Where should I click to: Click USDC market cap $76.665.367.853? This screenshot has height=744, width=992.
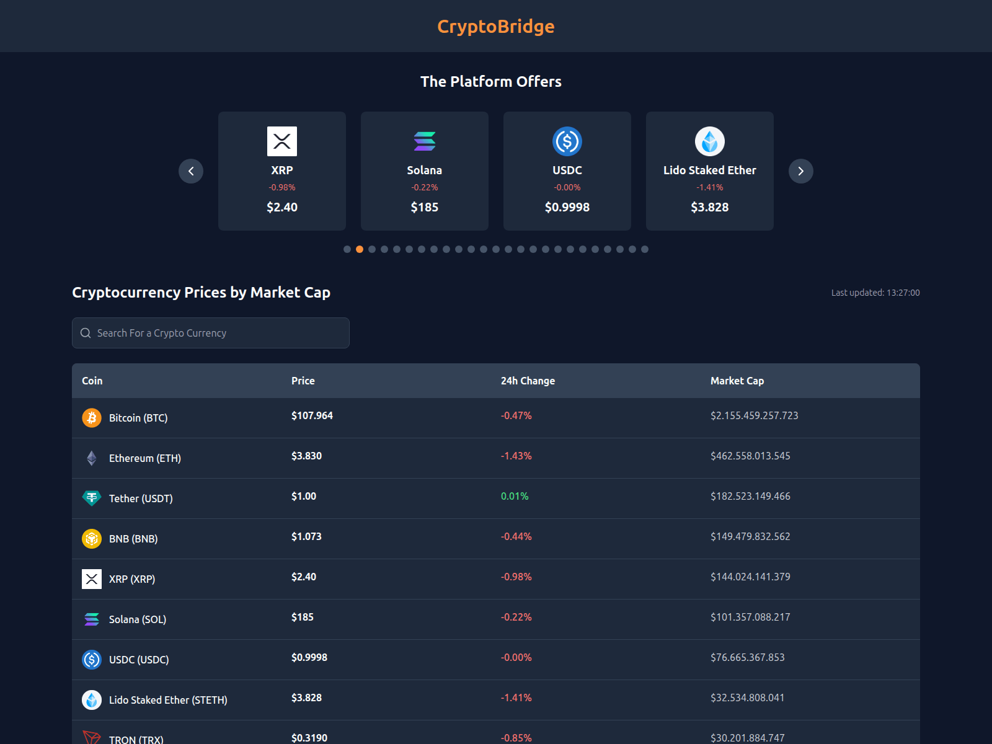748,657
